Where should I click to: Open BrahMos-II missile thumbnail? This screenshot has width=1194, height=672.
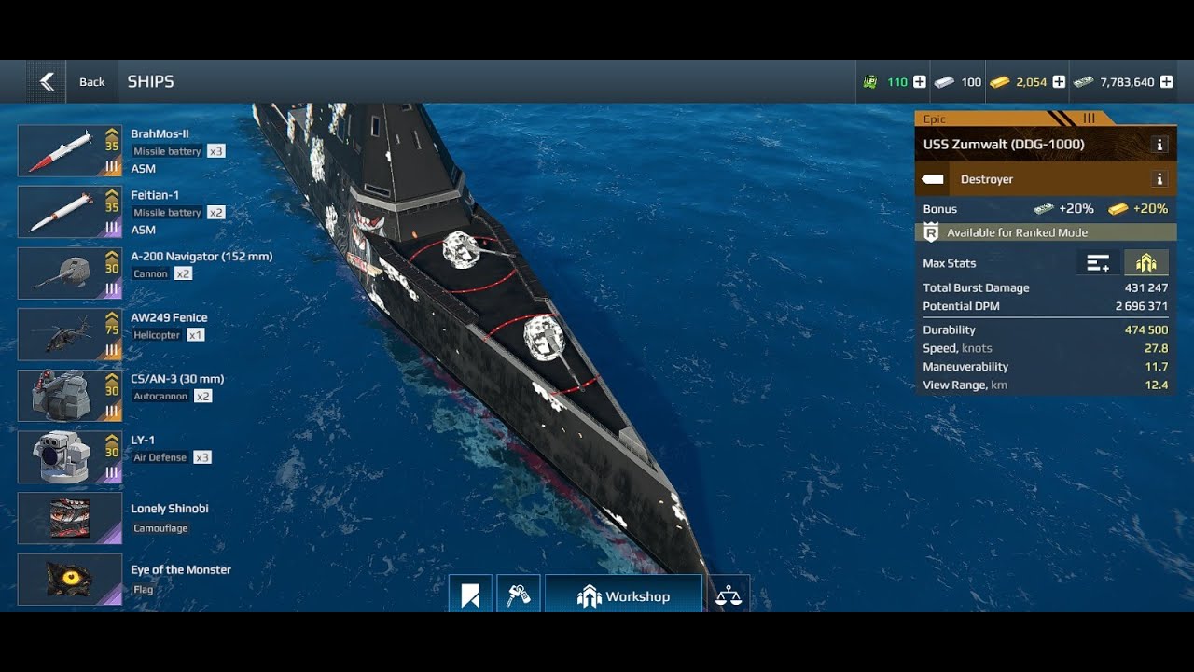[70, 151]
